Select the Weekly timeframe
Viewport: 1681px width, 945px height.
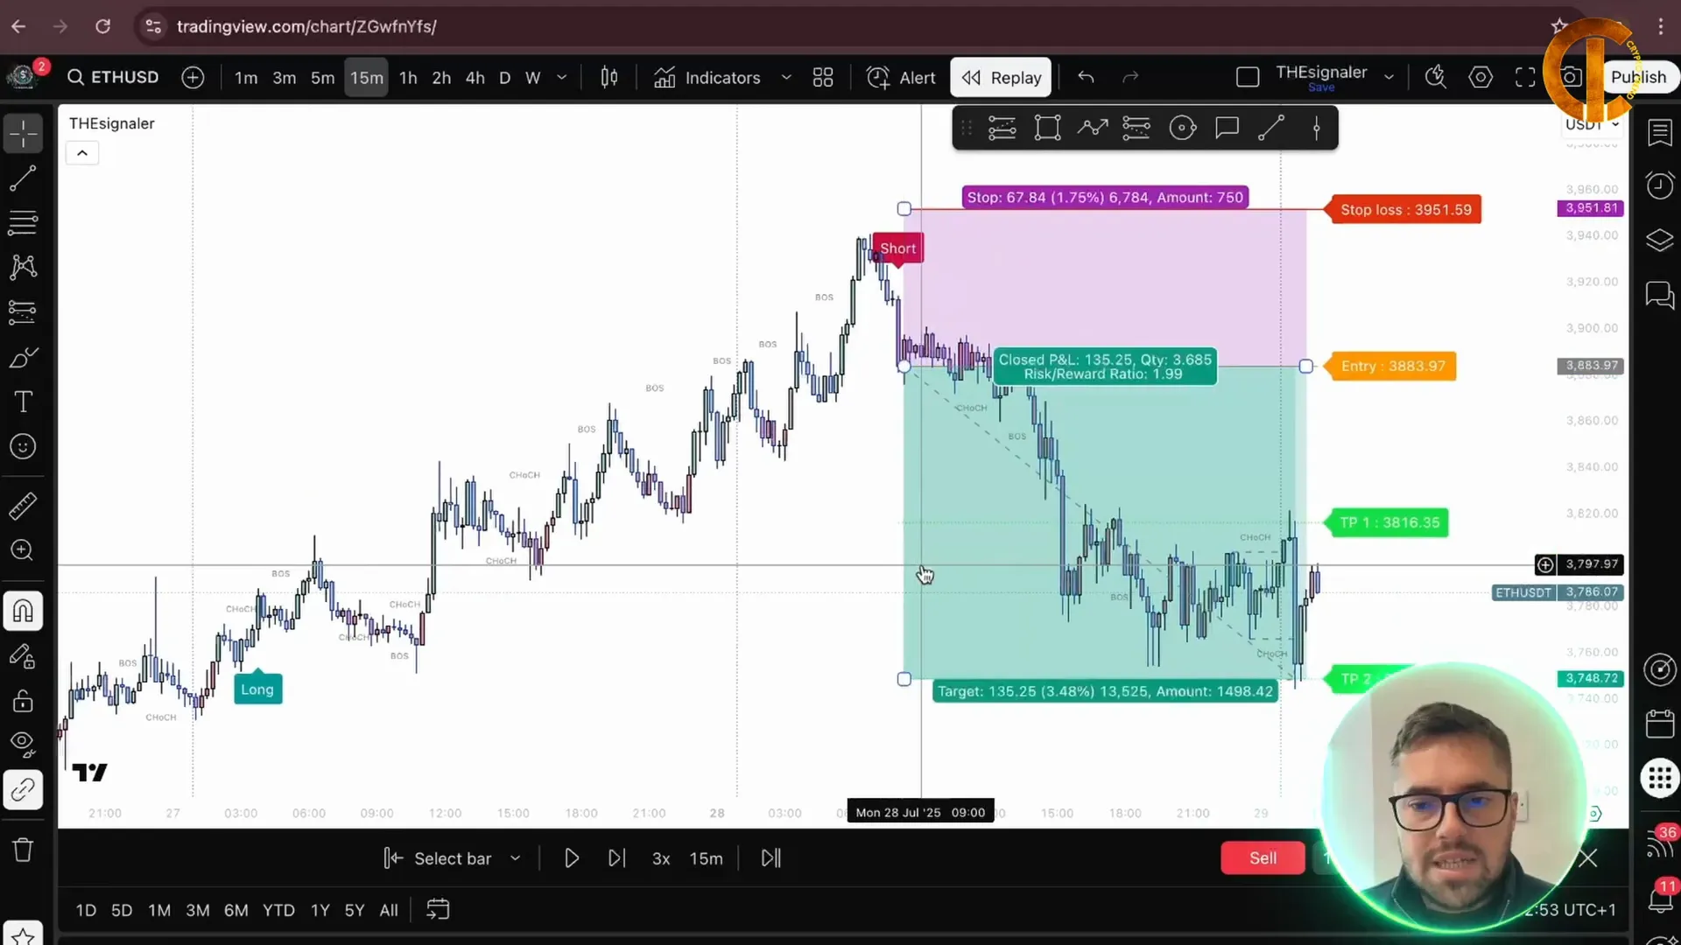[x=532, y=77]
